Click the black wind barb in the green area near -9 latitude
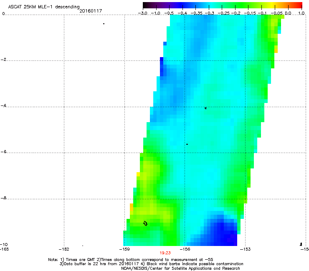 pyautogui.click(x=145, y=223)
